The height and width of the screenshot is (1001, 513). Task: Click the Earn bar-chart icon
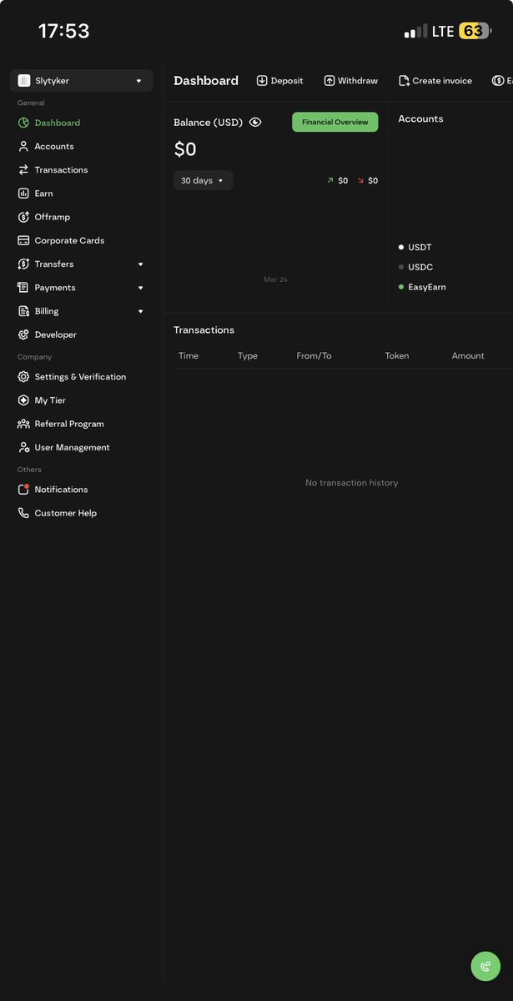tap(23, 194)
